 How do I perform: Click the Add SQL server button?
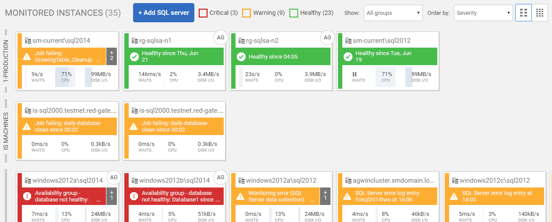point(164,13)
